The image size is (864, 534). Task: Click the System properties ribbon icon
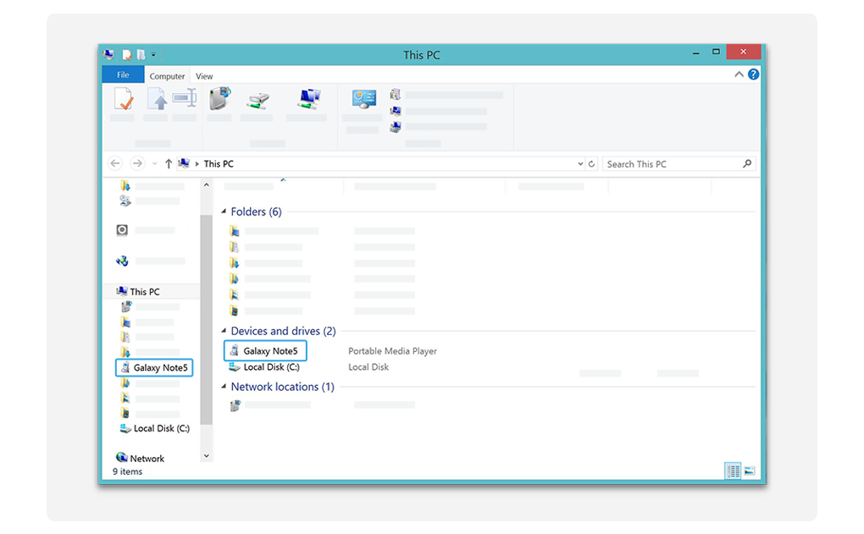tap(395, 111)
